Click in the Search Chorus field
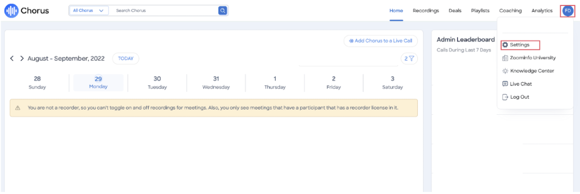 click(165, 11)
